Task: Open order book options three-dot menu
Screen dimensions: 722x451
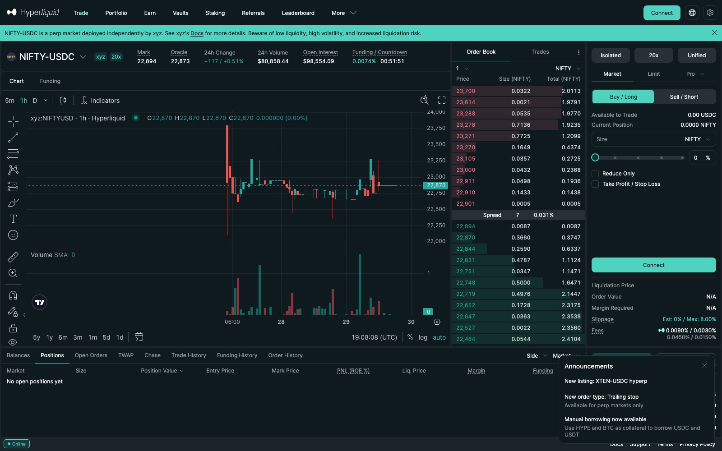Action: point(579,52)
